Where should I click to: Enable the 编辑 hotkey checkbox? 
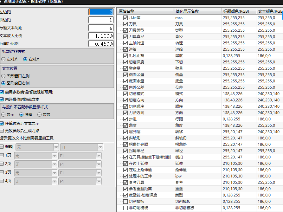pyautogui.click(x=2, y=146)
